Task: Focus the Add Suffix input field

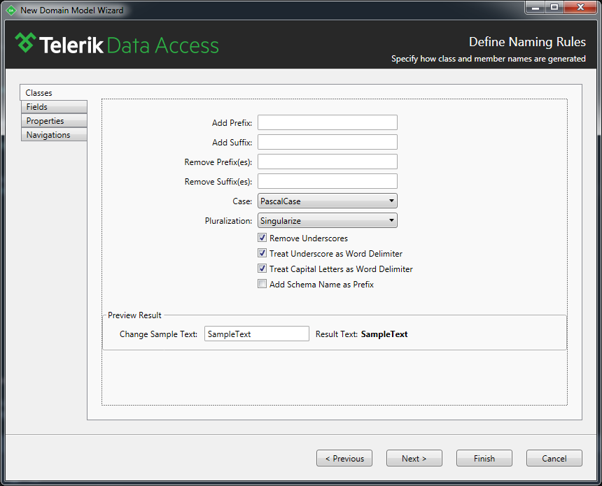Action: coord(328,142)
